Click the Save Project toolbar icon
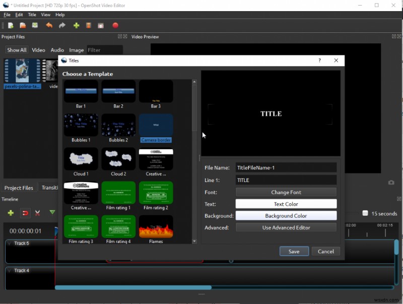 click(35, 26)
